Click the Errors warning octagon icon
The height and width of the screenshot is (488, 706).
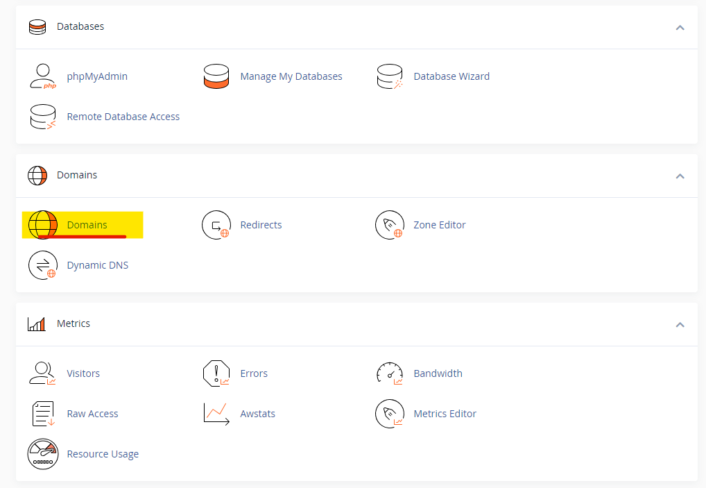click(x=216, y=373)
